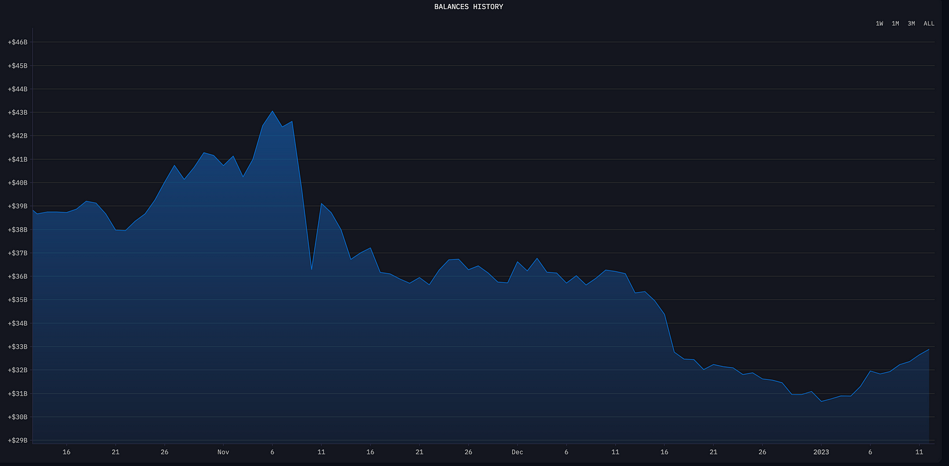Click the +$34B y-axis value
The height and width of the screenshot is (466, 949).
pos(18,324)
